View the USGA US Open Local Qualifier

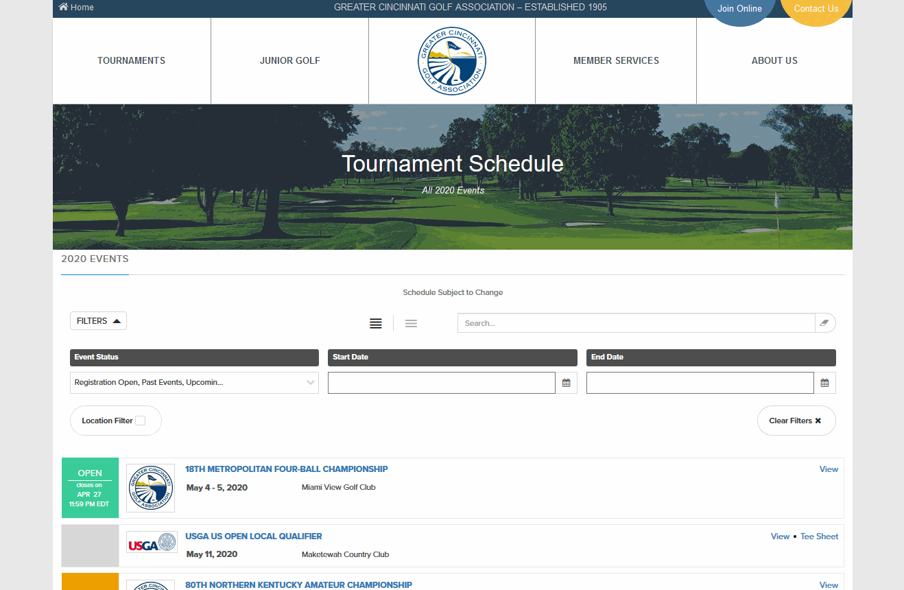(x=780, y=536)
